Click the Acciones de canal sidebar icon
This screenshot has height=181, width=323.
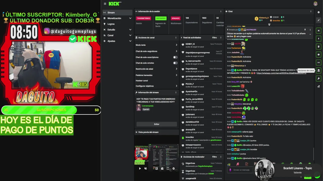pyautogui.click(x=318, y=71)
